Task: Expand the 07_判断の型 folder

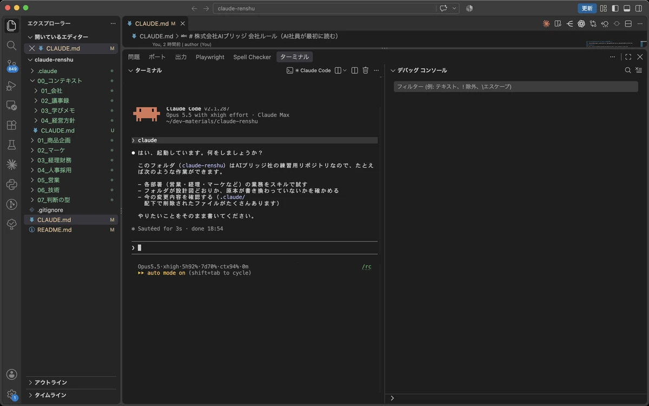Action: pos(70,200)
